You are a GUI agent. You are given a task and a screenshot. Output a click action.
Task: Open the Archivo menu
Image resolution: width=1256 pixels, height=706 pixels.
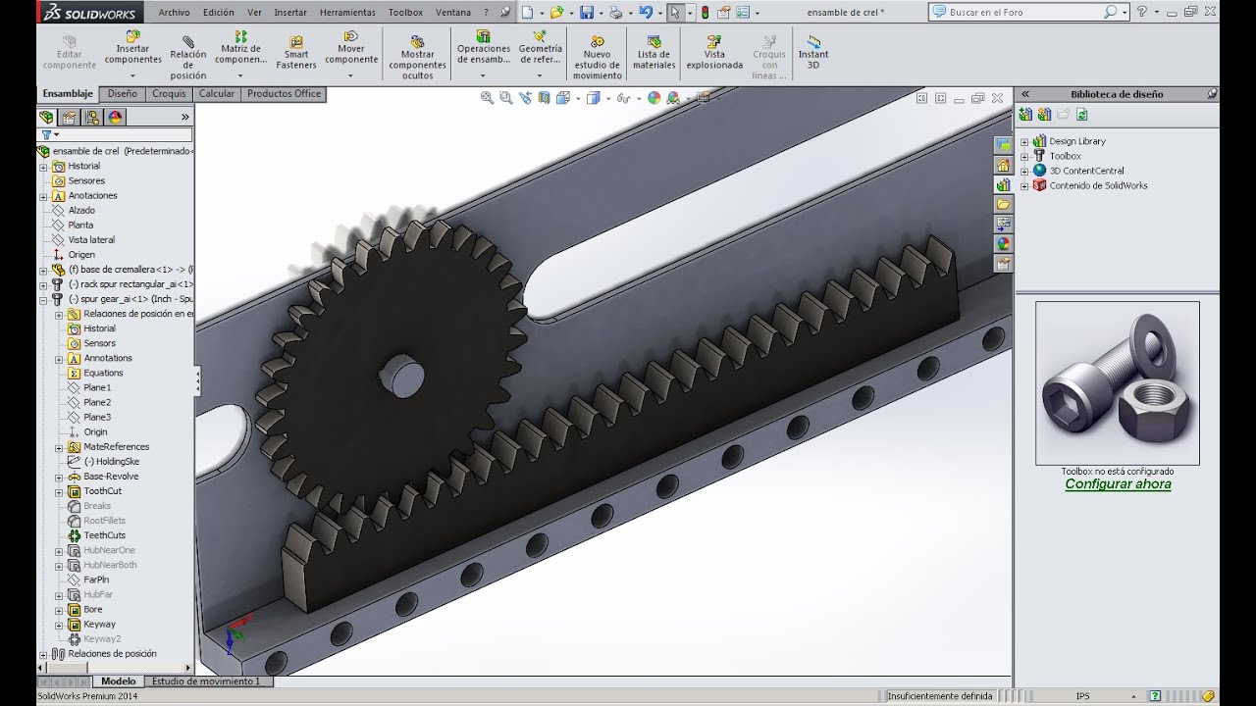tap(174, 13)
